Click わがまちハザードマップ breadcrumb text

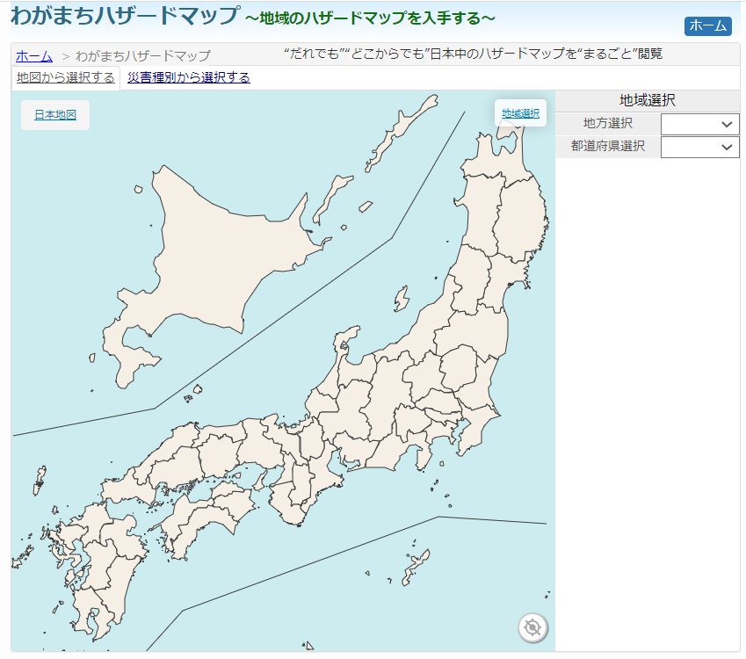[142, 56]
